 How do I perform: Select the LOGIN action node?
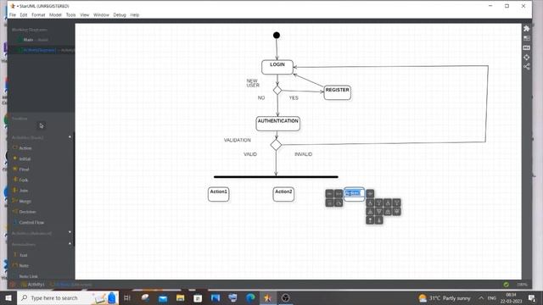[x=277, y=67]
